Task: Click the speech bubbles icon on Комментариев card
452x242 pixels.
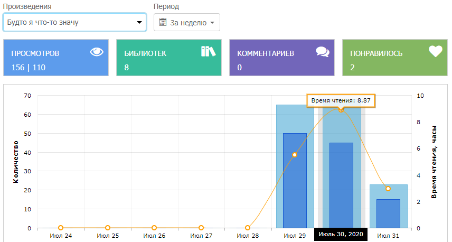Action: tap(322, 52)
